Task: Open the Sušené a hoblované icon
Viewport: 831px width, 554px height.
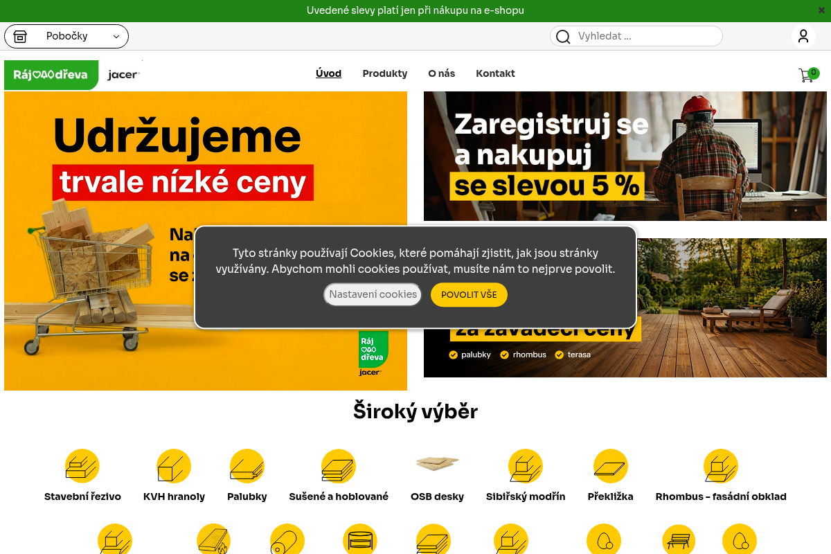Action: (339, 466)
